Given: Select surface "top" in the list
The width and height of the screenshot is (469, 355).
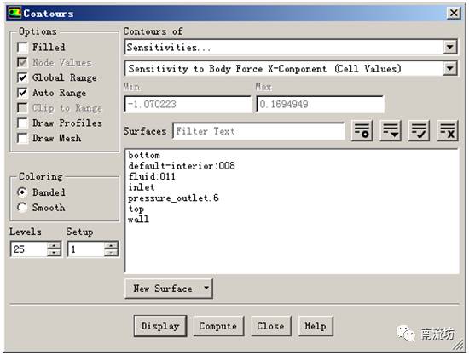Looking at the screenshot, I should [136, 209].
